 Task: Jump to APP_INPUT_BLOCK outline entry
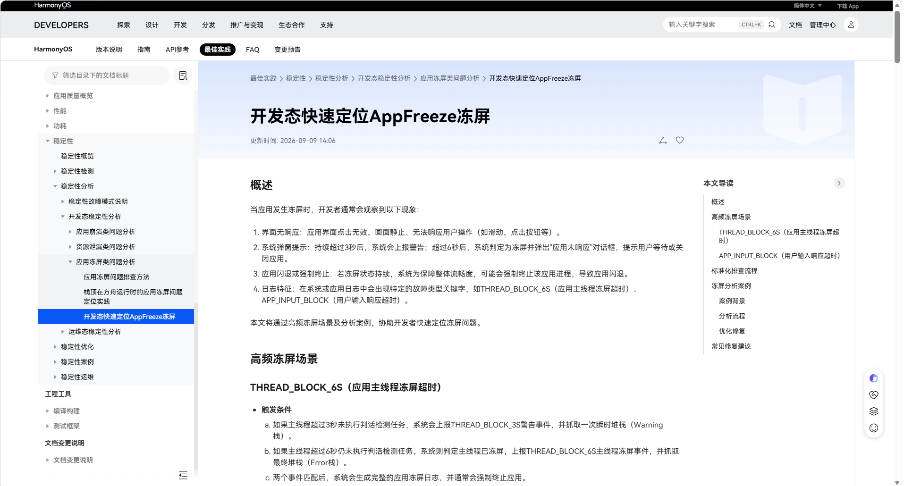pyautogui.click(x=781, y=256)
